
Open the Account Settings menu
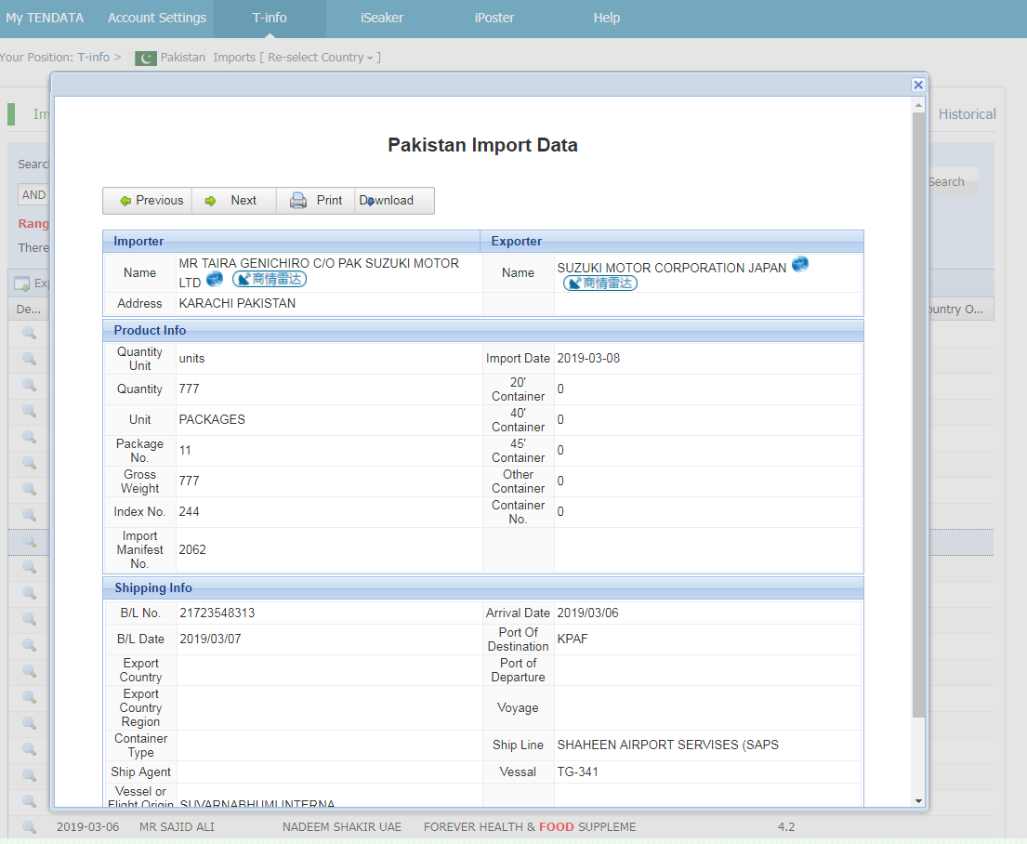click(x=157, y=19)
